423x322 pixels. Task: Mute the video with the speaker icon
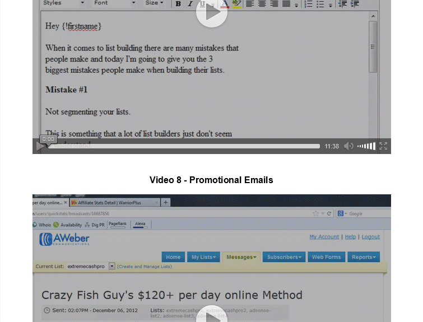pyautogui.click(x=348, y=146)
